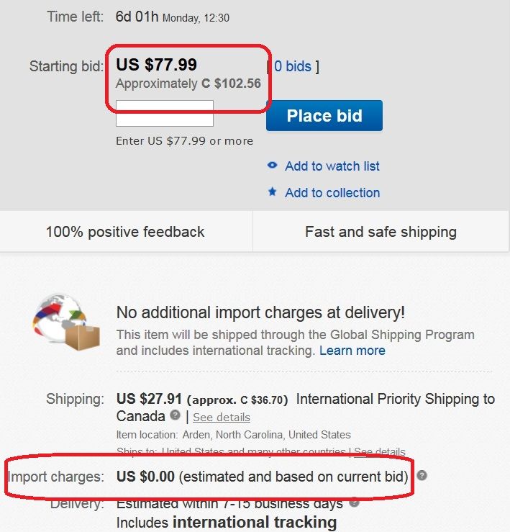Click the star icon beside Add to collection
Screen dimensions: 510x532
[272, 192]
